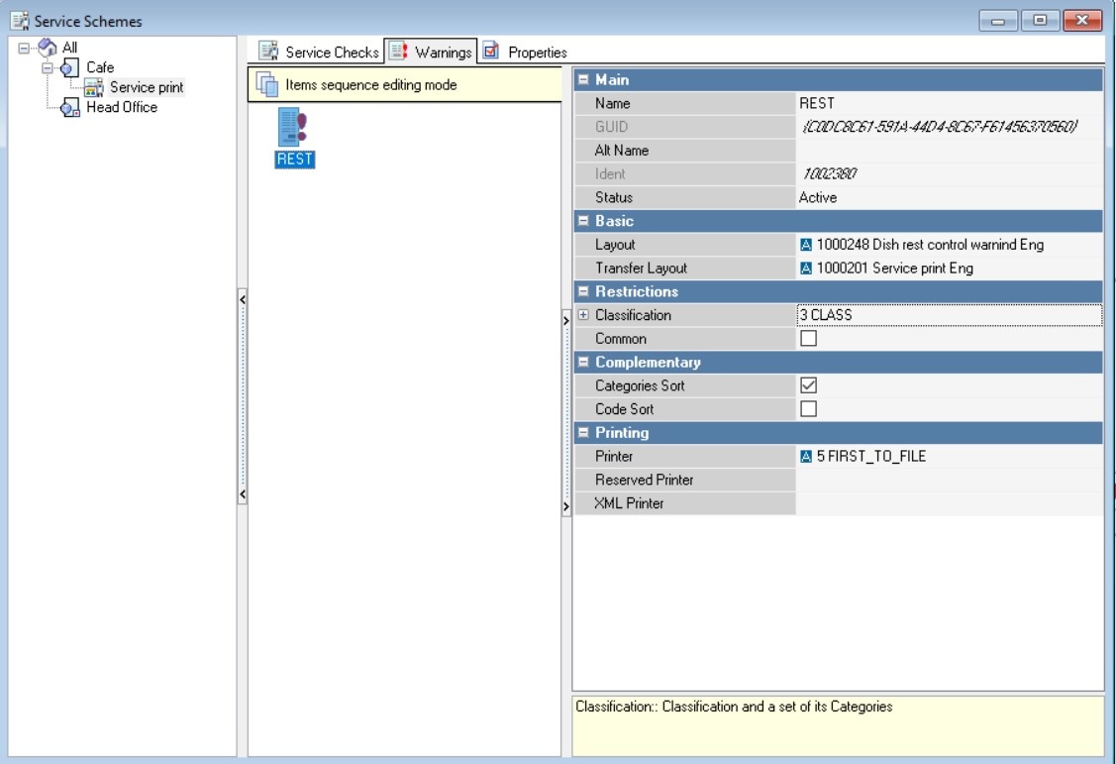This screenshot has width=1116, height=764.
Task: Uncheck the Categories Sort checkbox
Action: (x=808, y=385)
